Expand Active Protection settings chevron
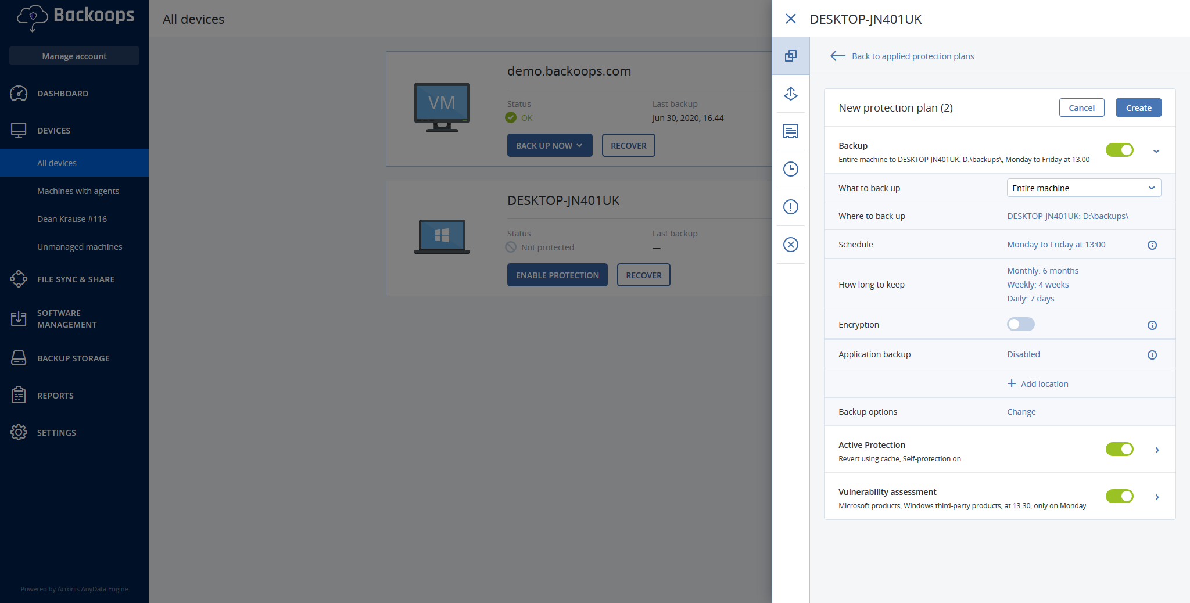 click(x=1157, y=450)
